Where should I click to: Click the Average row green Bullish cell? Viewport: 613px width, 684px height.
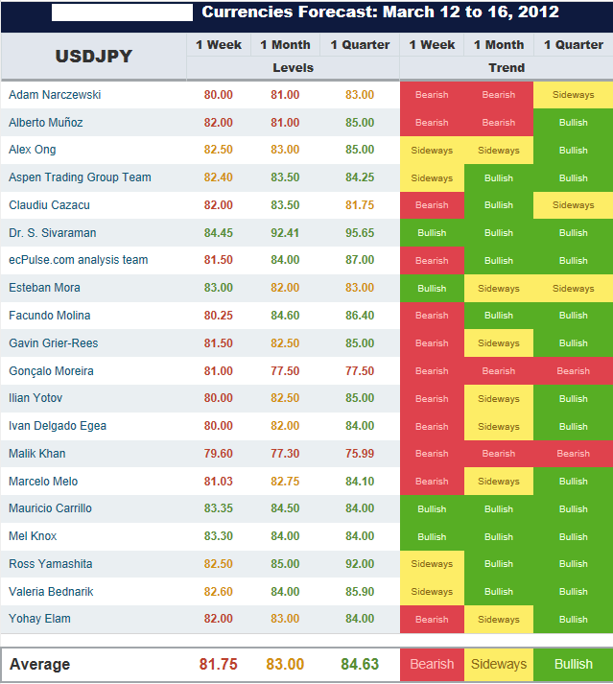coord(574,665)
